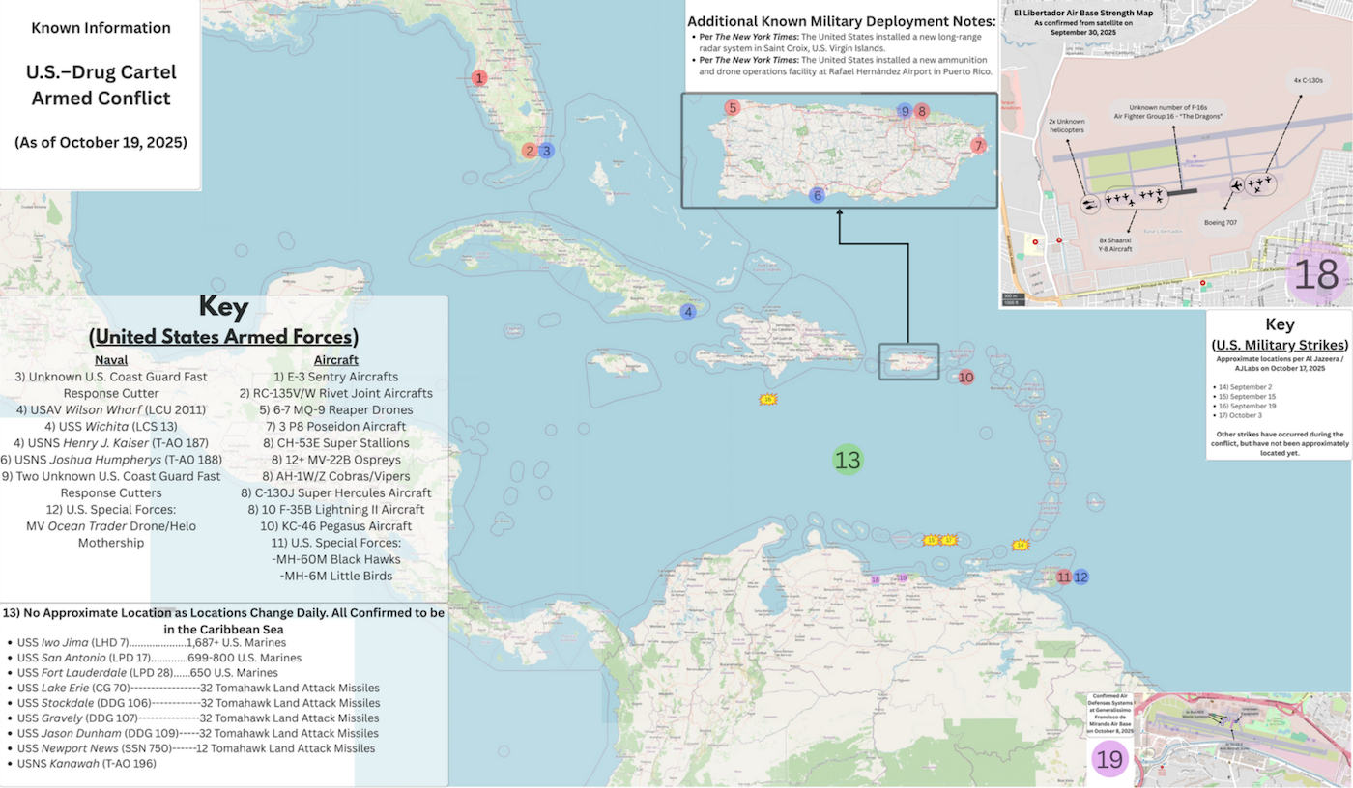Click blue marker 9 near San Juan
This screenshot has width=1353, height=788.
pyautogui.click(x=905, y=112)
